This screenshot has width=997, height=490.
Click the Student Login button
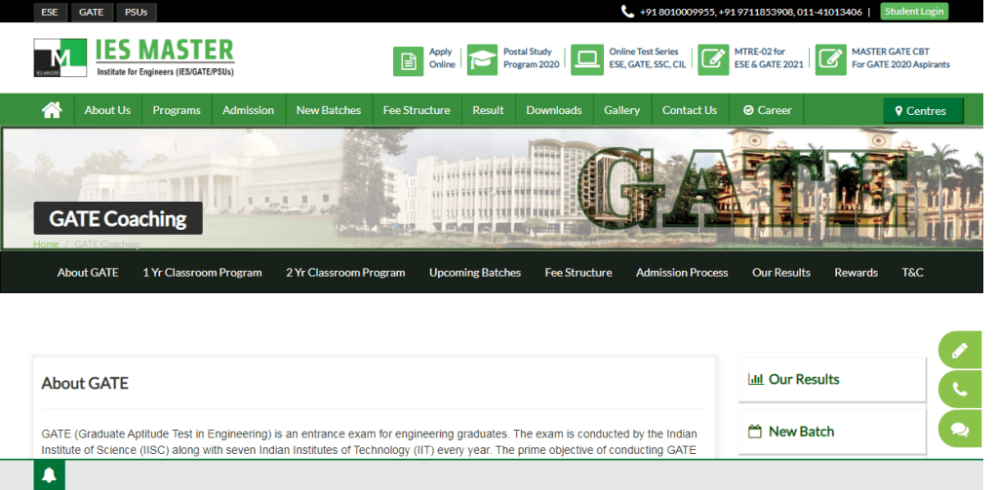[913, 12]
